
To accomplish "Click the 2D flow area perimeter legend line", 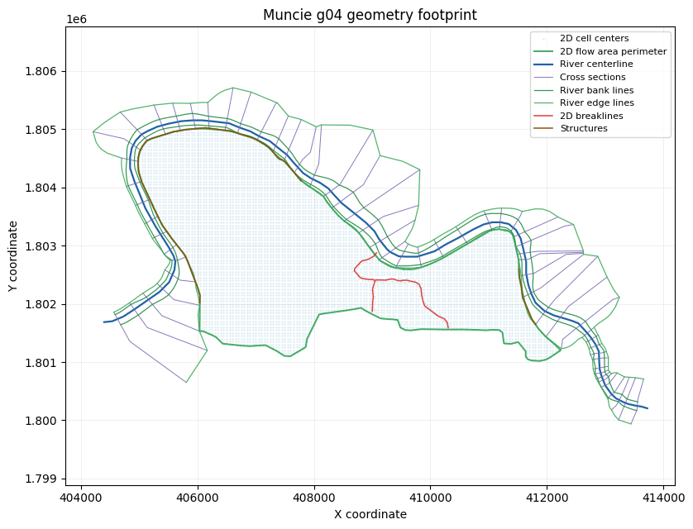I will click(543, 52).
